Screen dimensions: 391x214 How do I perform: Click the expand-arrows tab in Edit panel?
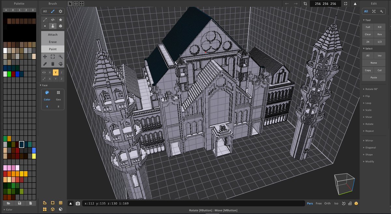click(x=374, y=11)
